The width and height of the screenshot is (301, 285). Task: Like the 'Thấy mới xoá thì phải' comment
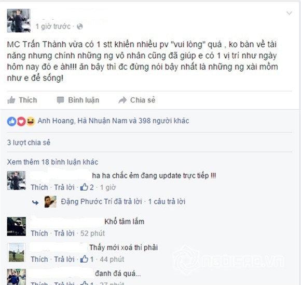click(x=39, y=259)
